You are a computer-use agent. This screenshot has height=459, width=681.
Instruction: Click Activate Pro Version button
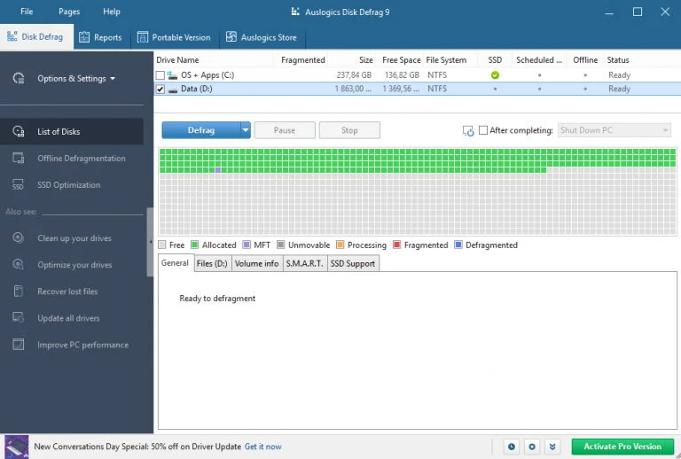pyautogui.click(x=622, y=447)
